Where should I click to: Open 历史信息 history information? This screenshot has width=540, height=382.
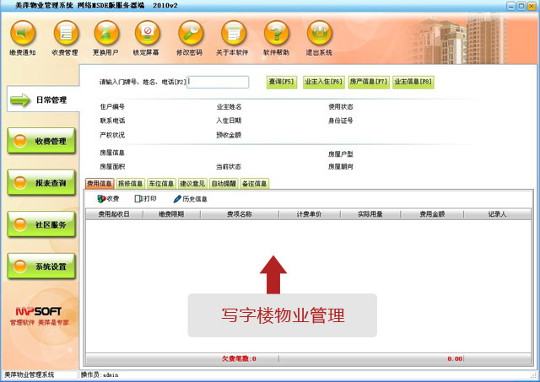190,199
